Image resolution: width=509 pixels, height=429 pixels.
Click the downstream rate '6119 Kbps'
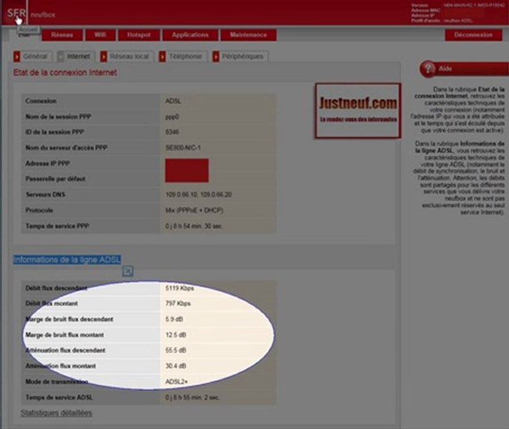click(x=180, y=288)
